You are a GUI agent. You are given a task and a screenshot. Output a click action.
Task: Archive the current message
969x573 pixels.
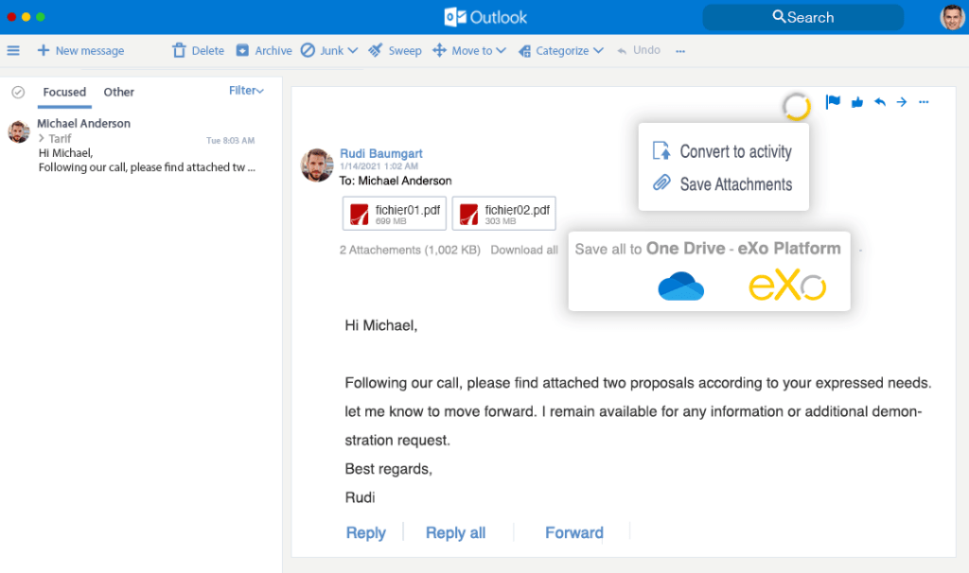pyautogui.click(x=263, y=50)
